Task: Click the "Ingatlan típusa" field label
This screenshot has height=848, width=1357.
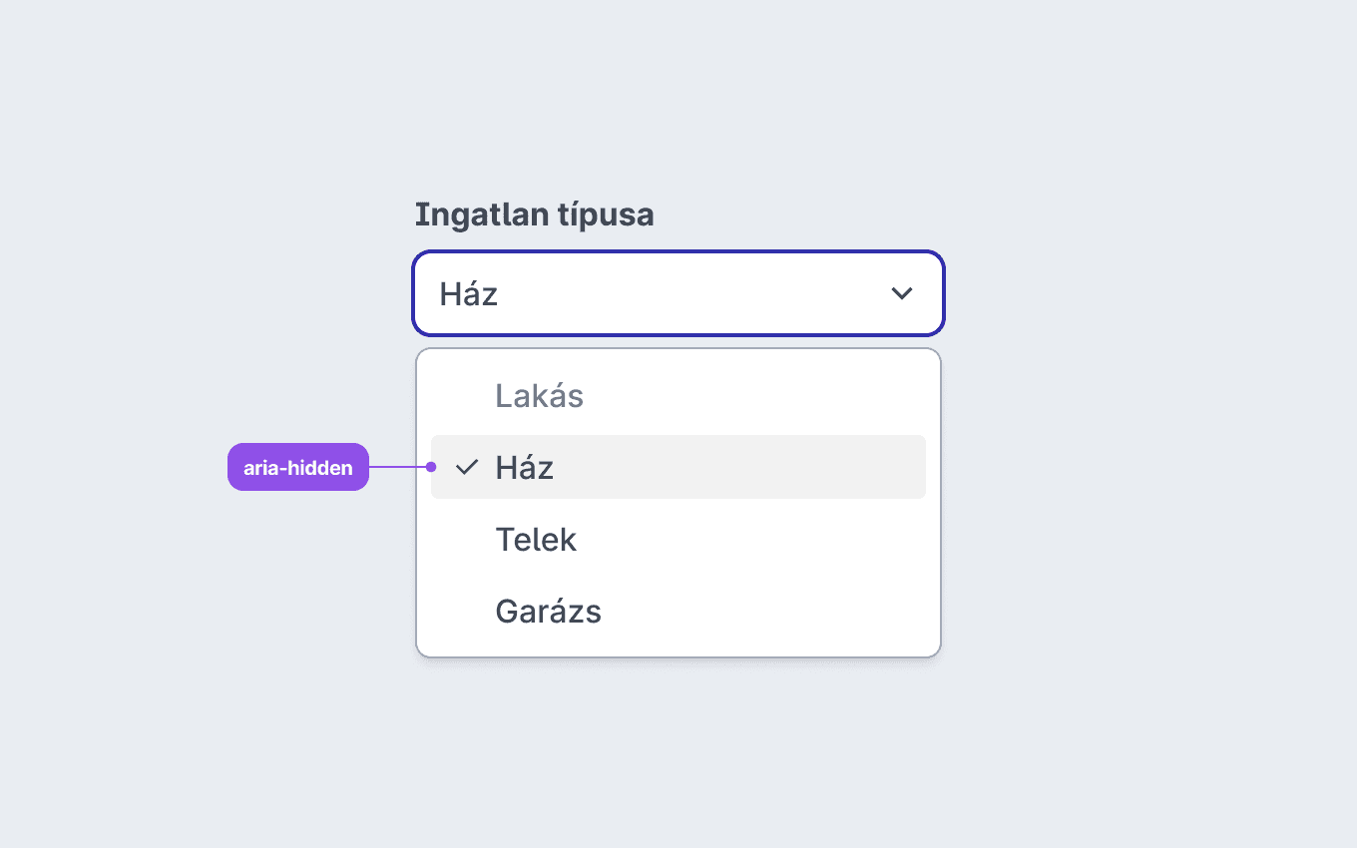Action: (x=534, y=214)
